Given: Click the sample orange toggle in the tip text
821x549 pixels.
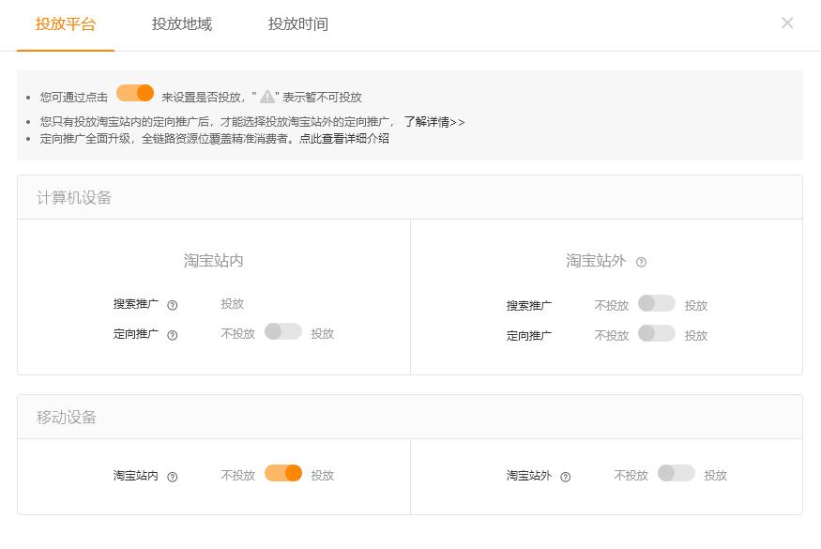Looking at the screenshot, I should [x=134, y=93].
